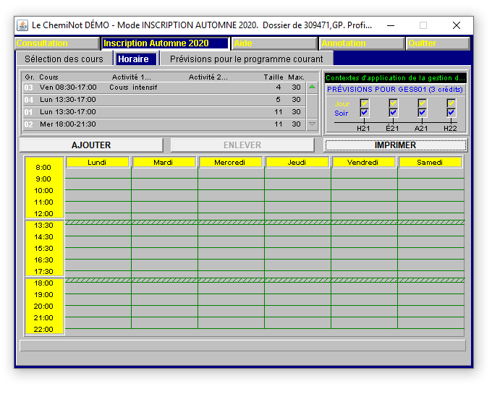Toggle Jour checkbox for É21

point(393,103)
